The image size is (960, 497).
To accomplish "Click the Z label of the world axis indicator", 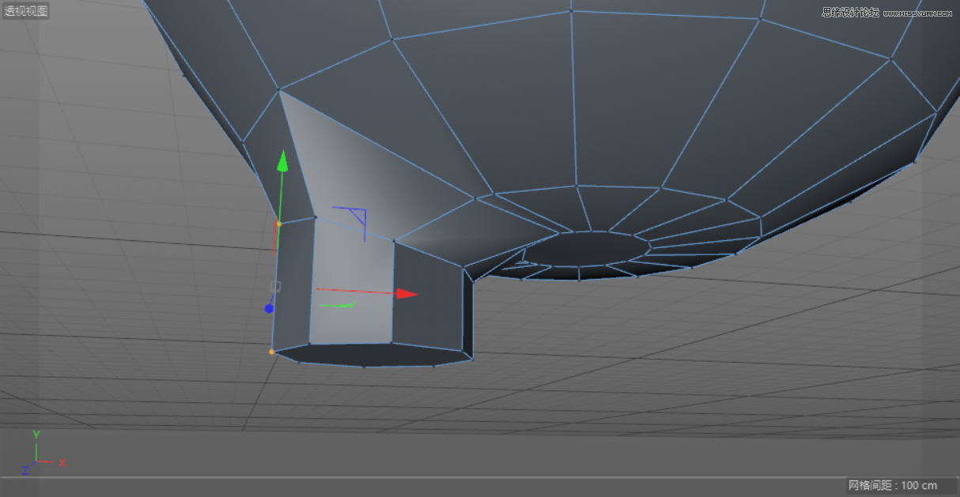I will coord(25,470).
